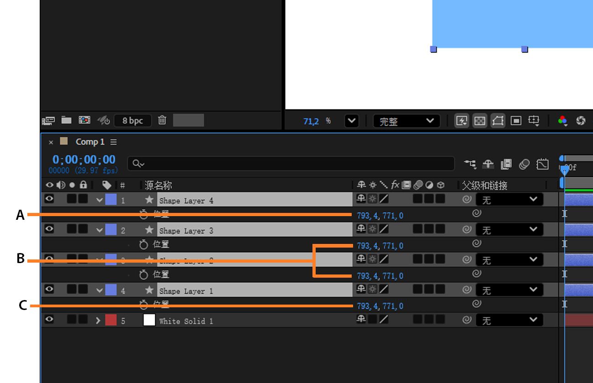Enable motion blur for the composition
The height and width of the screenshot is (383, 593).
pos(524,164)
